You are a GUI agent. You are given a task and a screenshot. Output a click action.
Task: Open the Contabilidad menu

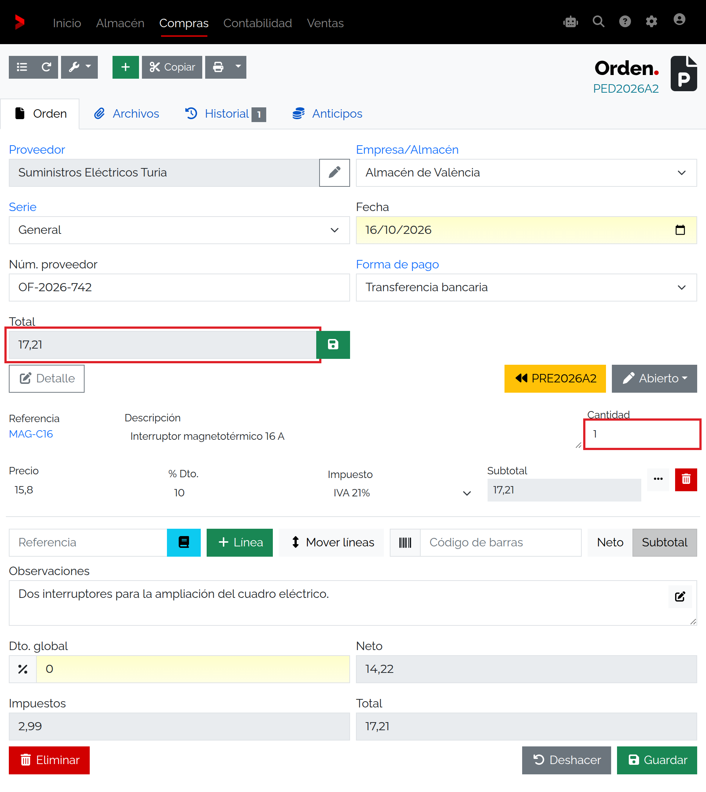pyautogui.click(x=257, y=23)
